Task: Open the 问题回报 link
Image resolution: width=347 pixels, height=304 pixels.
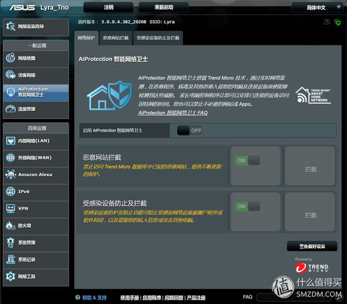Action: 173,298
